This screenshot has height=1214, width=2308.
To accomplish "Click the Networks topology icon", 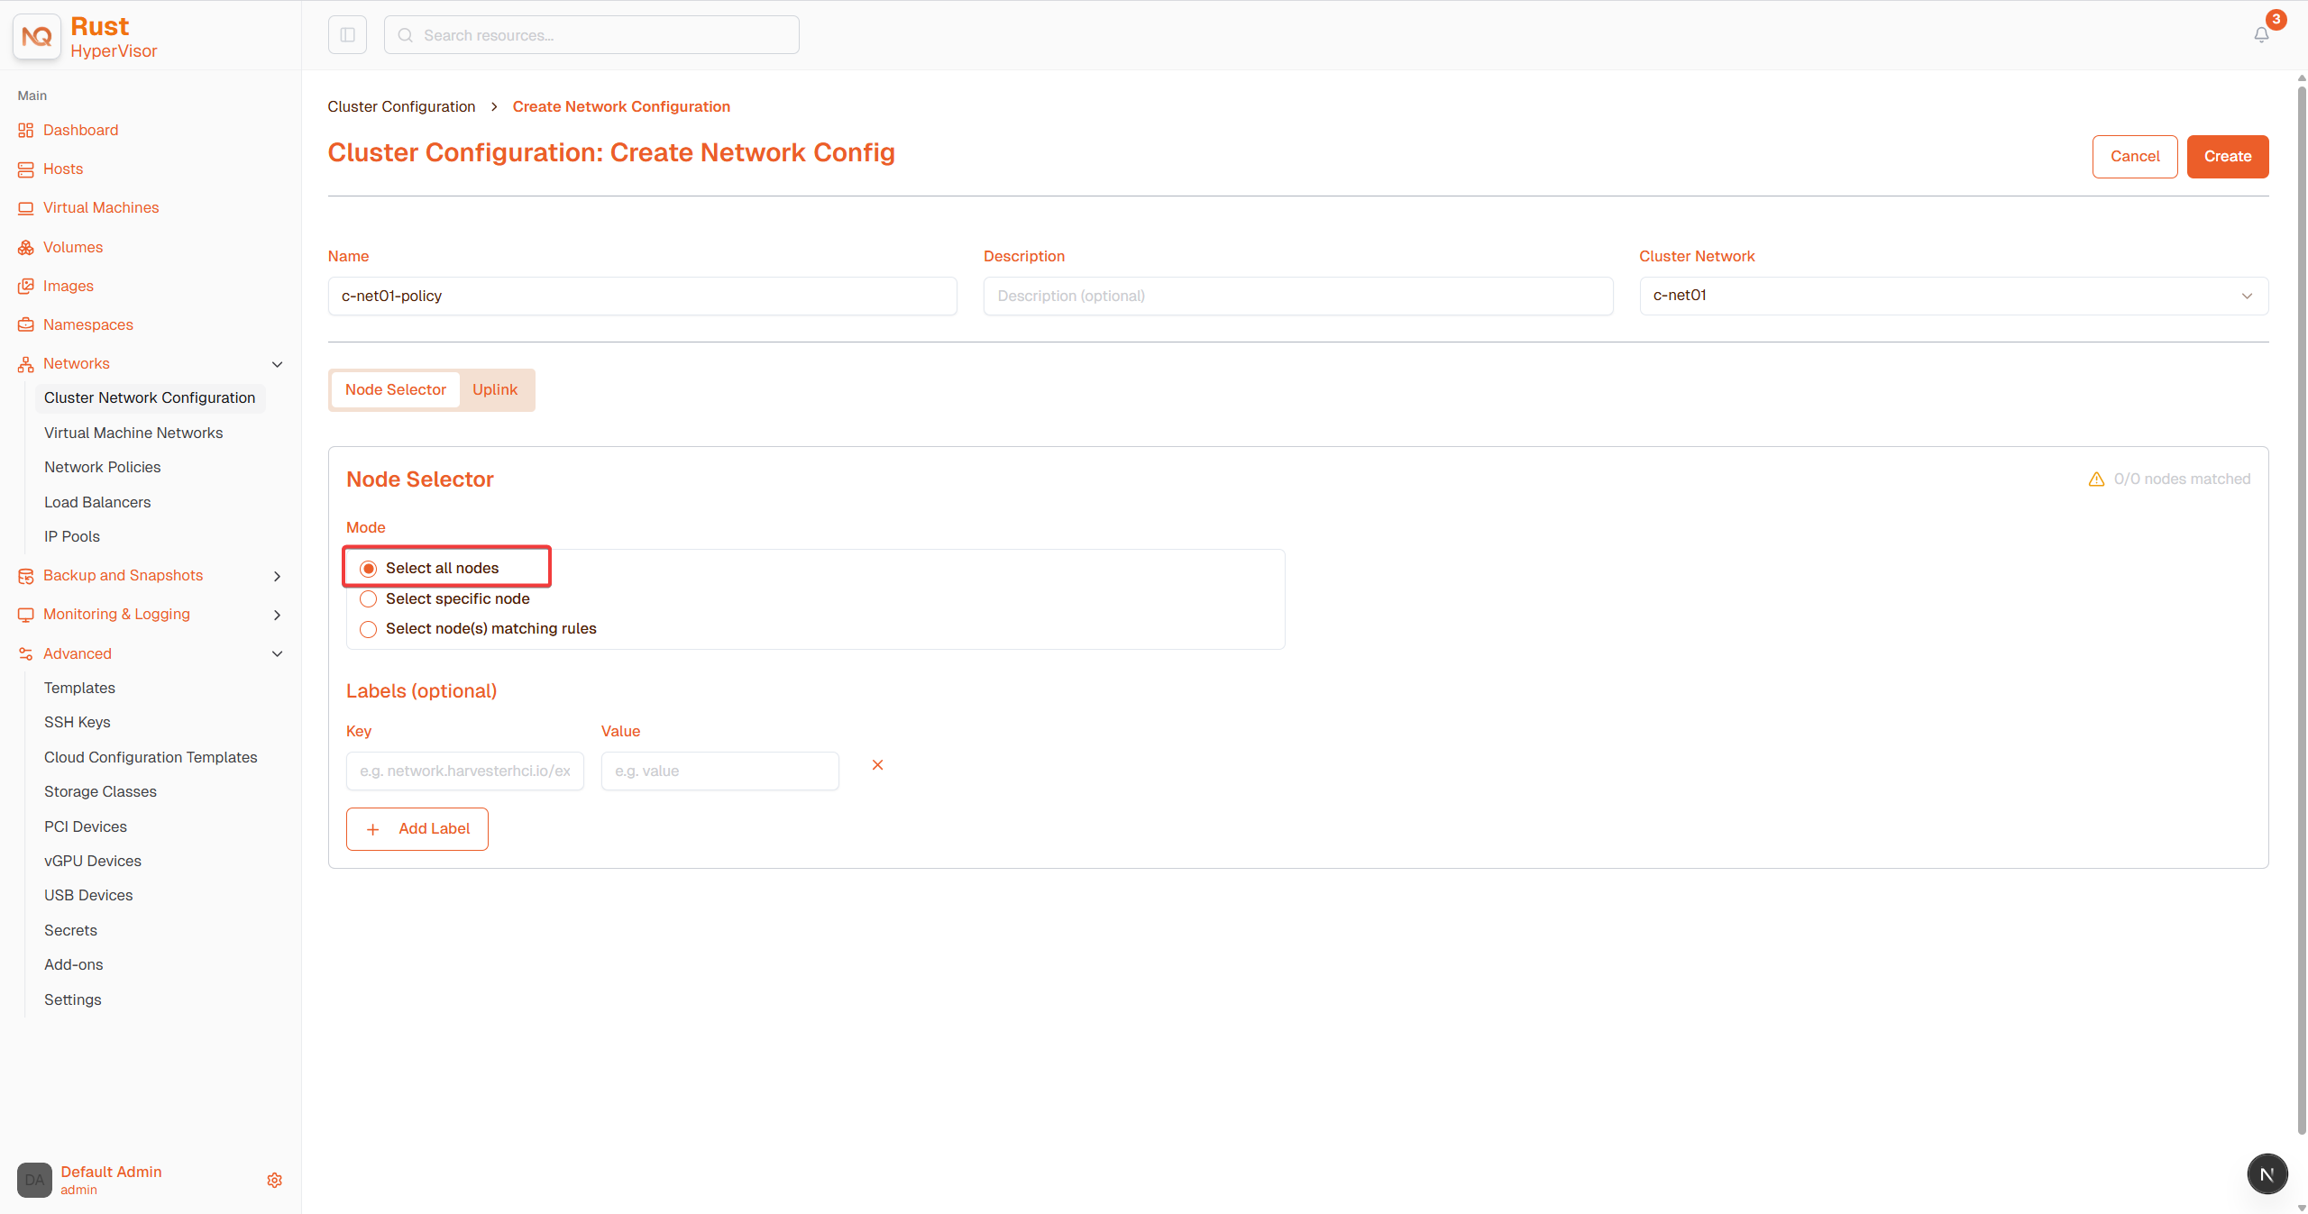I will (25, 364).
